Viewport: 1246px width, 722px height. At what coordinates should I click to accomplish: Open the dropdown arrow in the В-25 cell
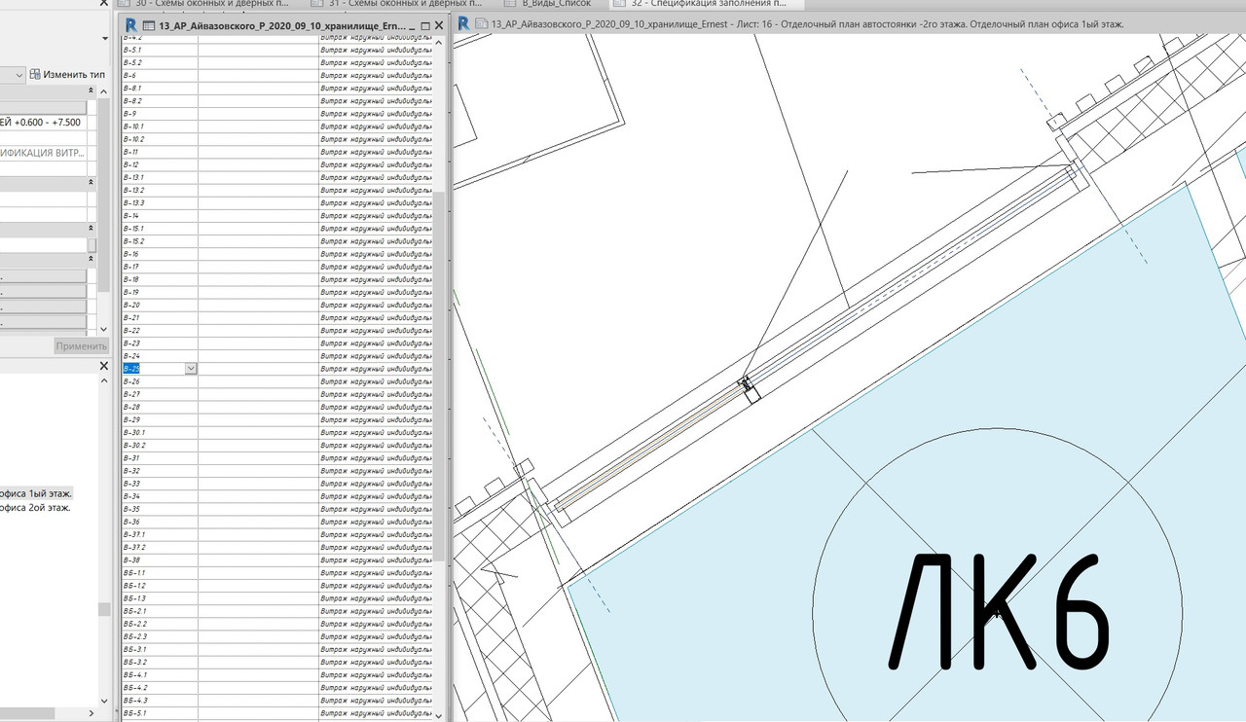click(x=191, y=369)
